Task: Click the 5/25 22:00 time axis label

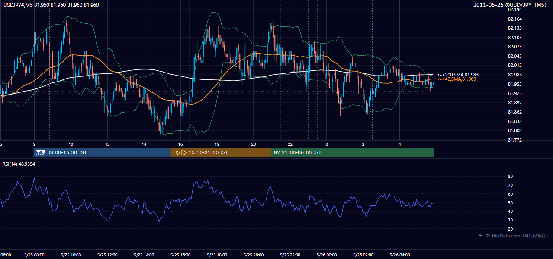Action: [x=290, y=255]
